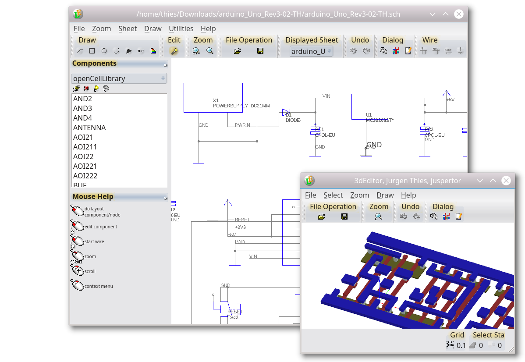Click the magic wand Edit tool
The image size is (525, 362).
(x=174, y=51)
